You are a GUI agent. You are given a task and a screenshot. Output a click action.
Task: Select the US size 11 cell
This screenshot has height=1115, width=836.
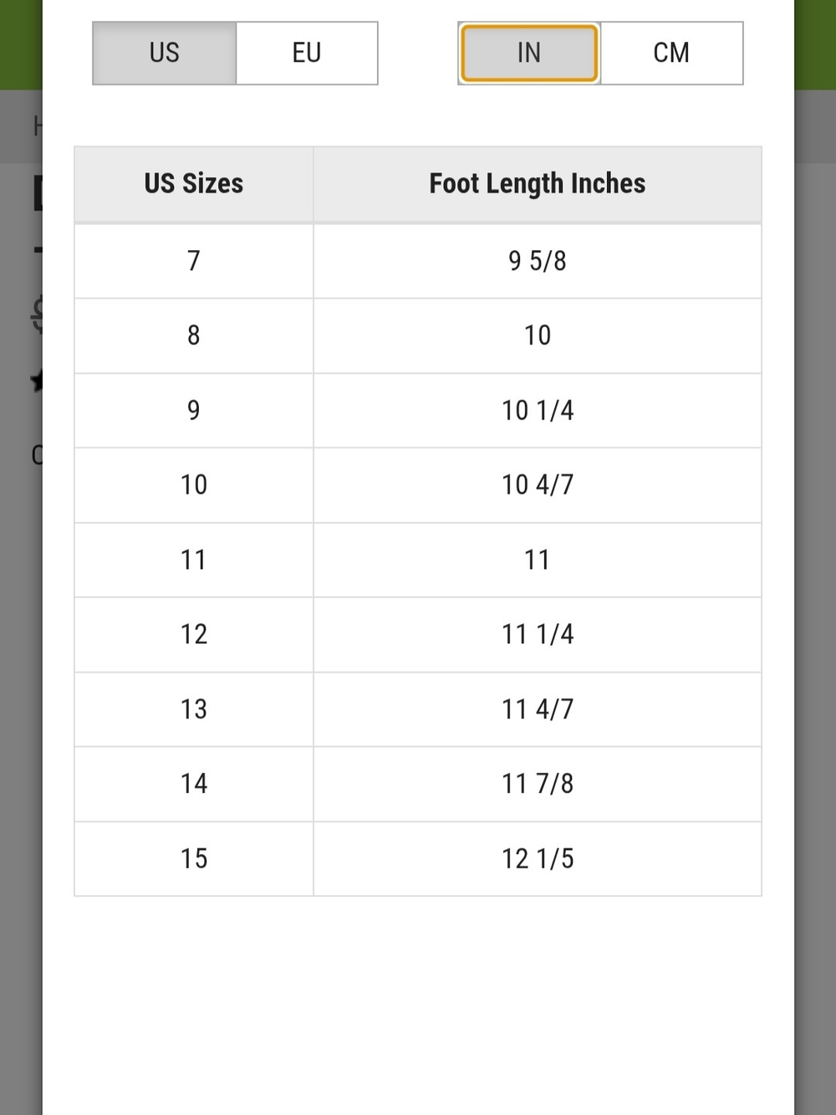point(194,560)
